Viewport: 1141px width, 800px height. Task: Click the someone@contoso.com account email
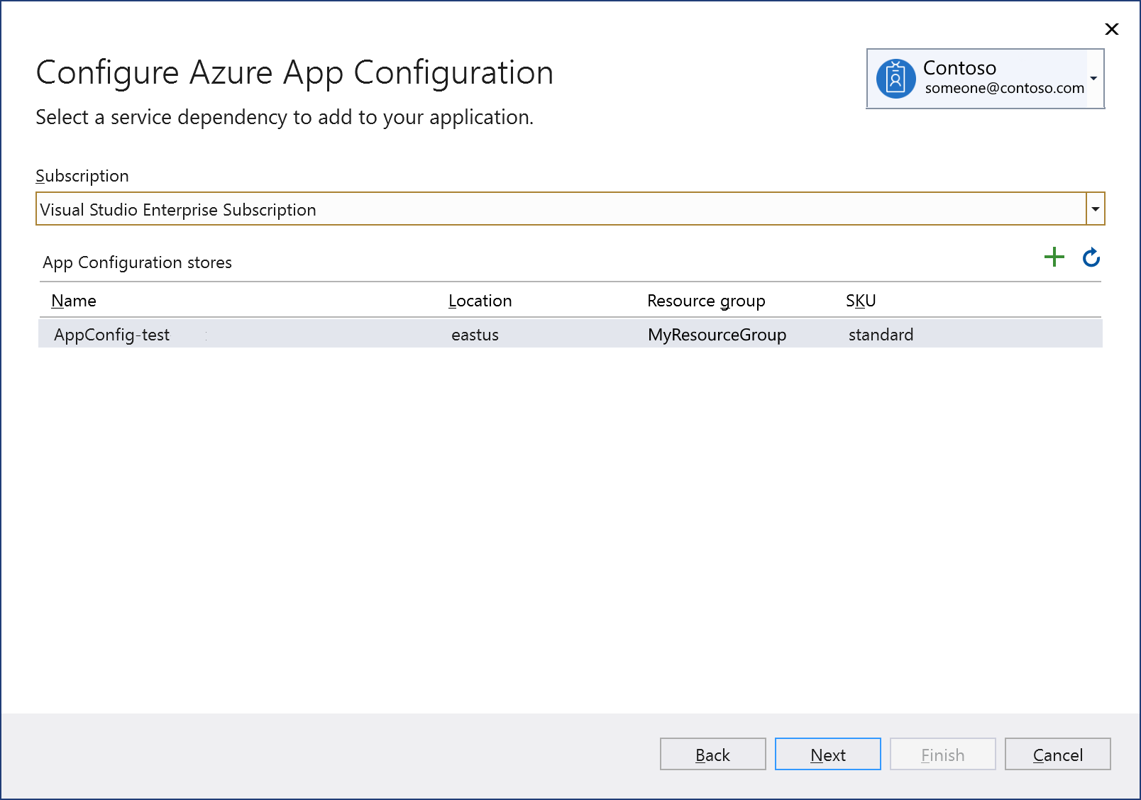click(1005, 88)
